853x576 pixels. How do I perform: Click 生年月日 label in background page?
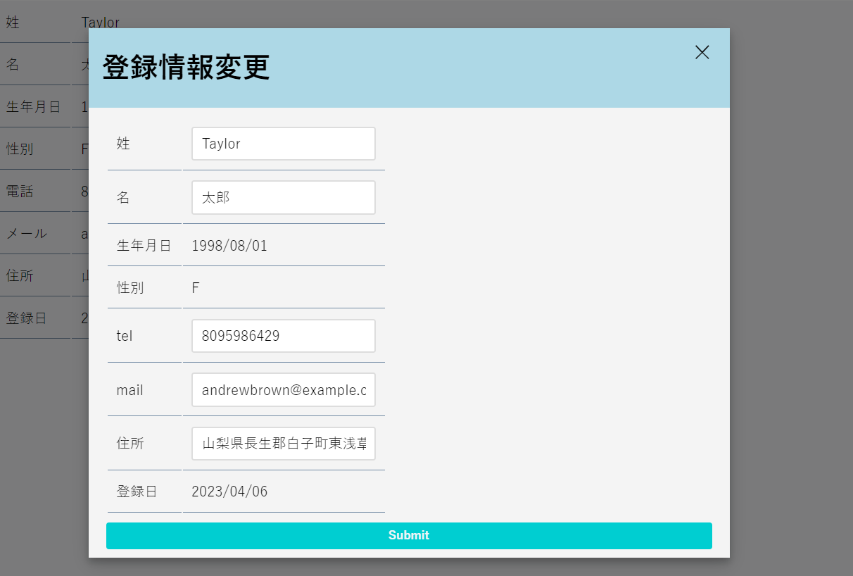coord(33,107)
